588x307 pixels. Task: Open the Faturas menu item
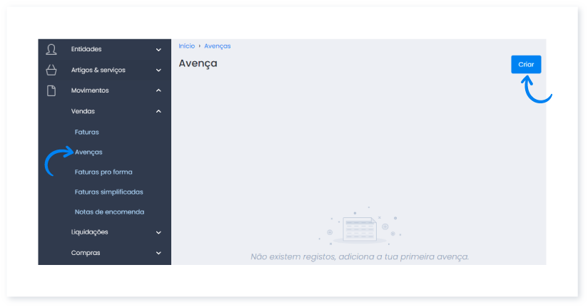[x=86, y=132]
